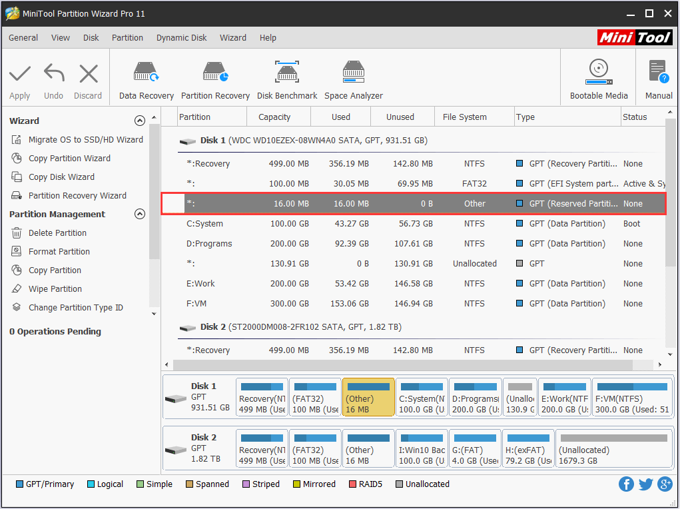Select G:(FAT) block in Disk 2 map

475,448
